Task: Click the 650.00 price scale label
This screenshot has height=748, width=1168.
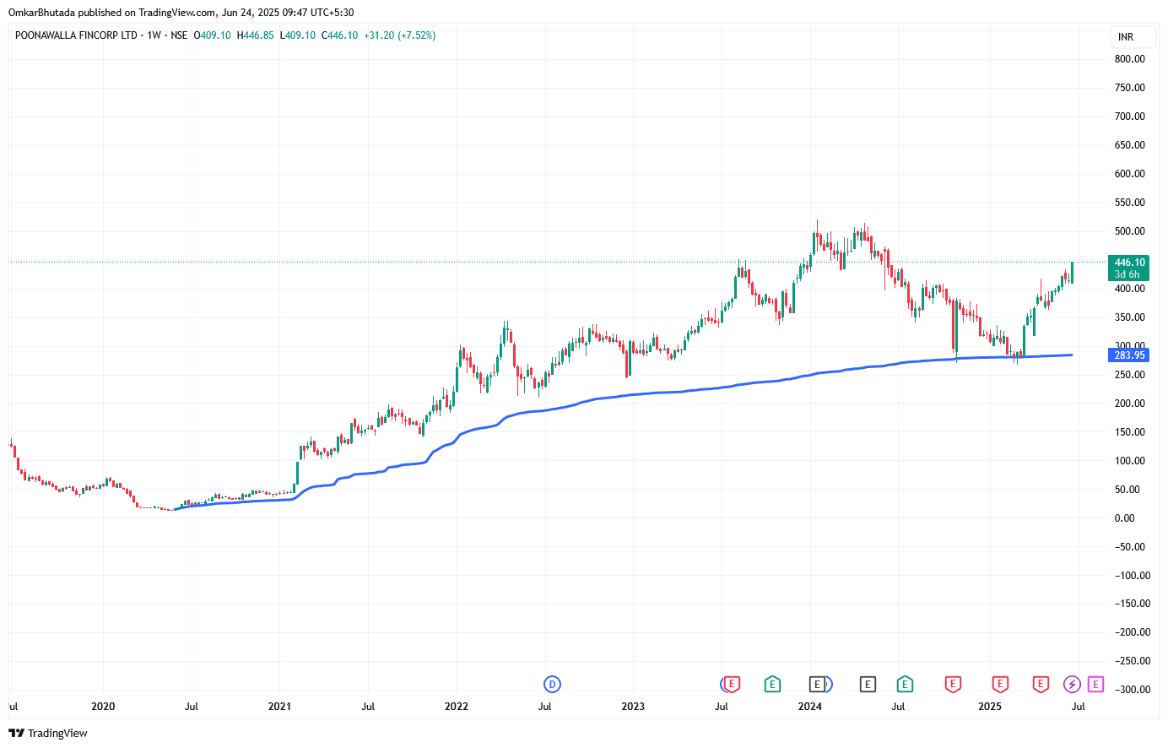Action: (x=1129, y=145)
